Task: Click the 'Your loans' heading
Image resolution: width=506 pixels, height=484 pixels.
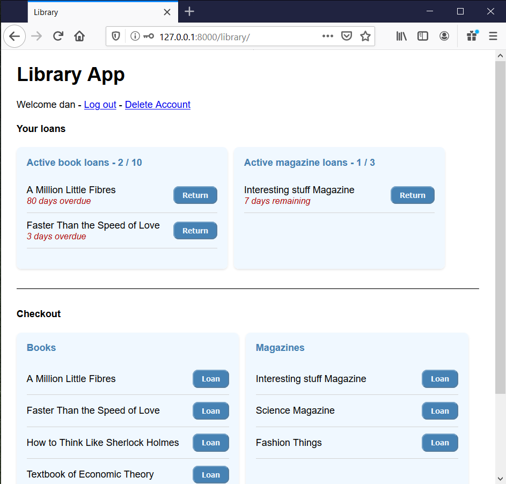Action: 41,129
